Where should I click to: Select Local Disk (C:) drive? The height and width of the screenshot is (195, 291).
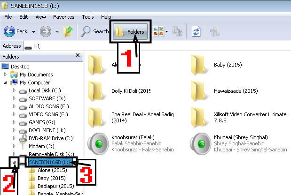(45, 90)
